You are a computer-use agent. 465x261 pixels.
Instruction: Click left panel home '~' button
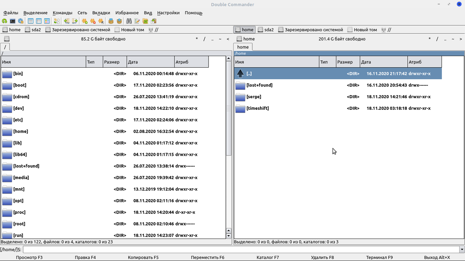point(220,39)
